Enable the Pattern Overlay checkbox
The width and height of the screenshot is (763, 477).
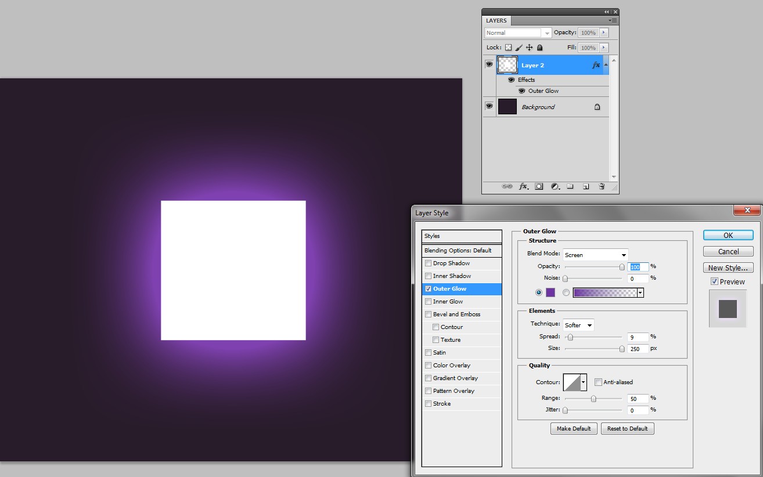click(x=428, y=391)
